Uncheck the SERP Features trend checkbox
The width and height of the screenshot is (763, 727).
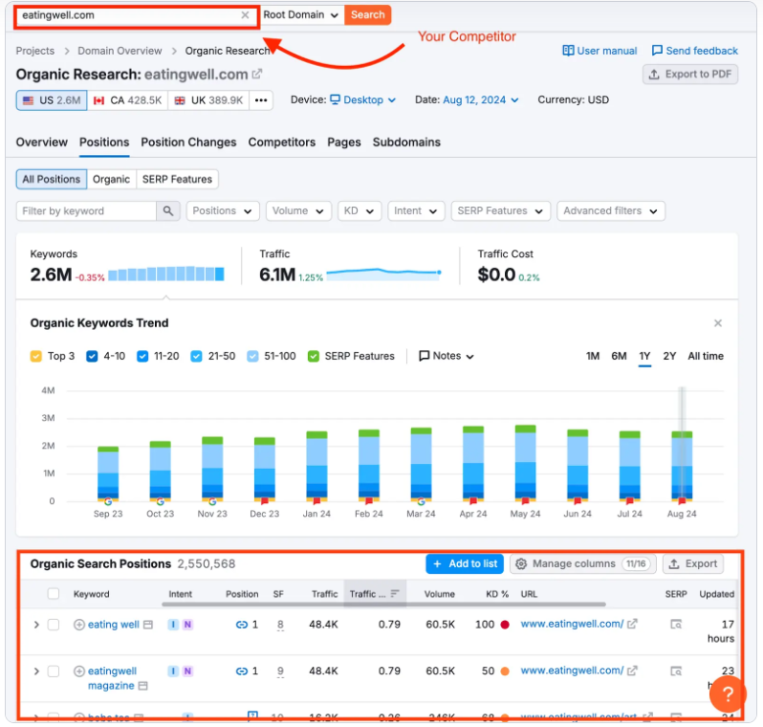314,357
